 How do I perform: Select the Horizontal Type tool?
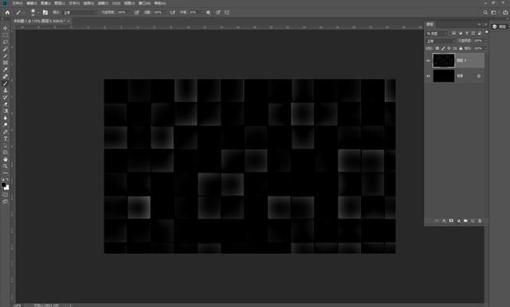pos(6,138)
